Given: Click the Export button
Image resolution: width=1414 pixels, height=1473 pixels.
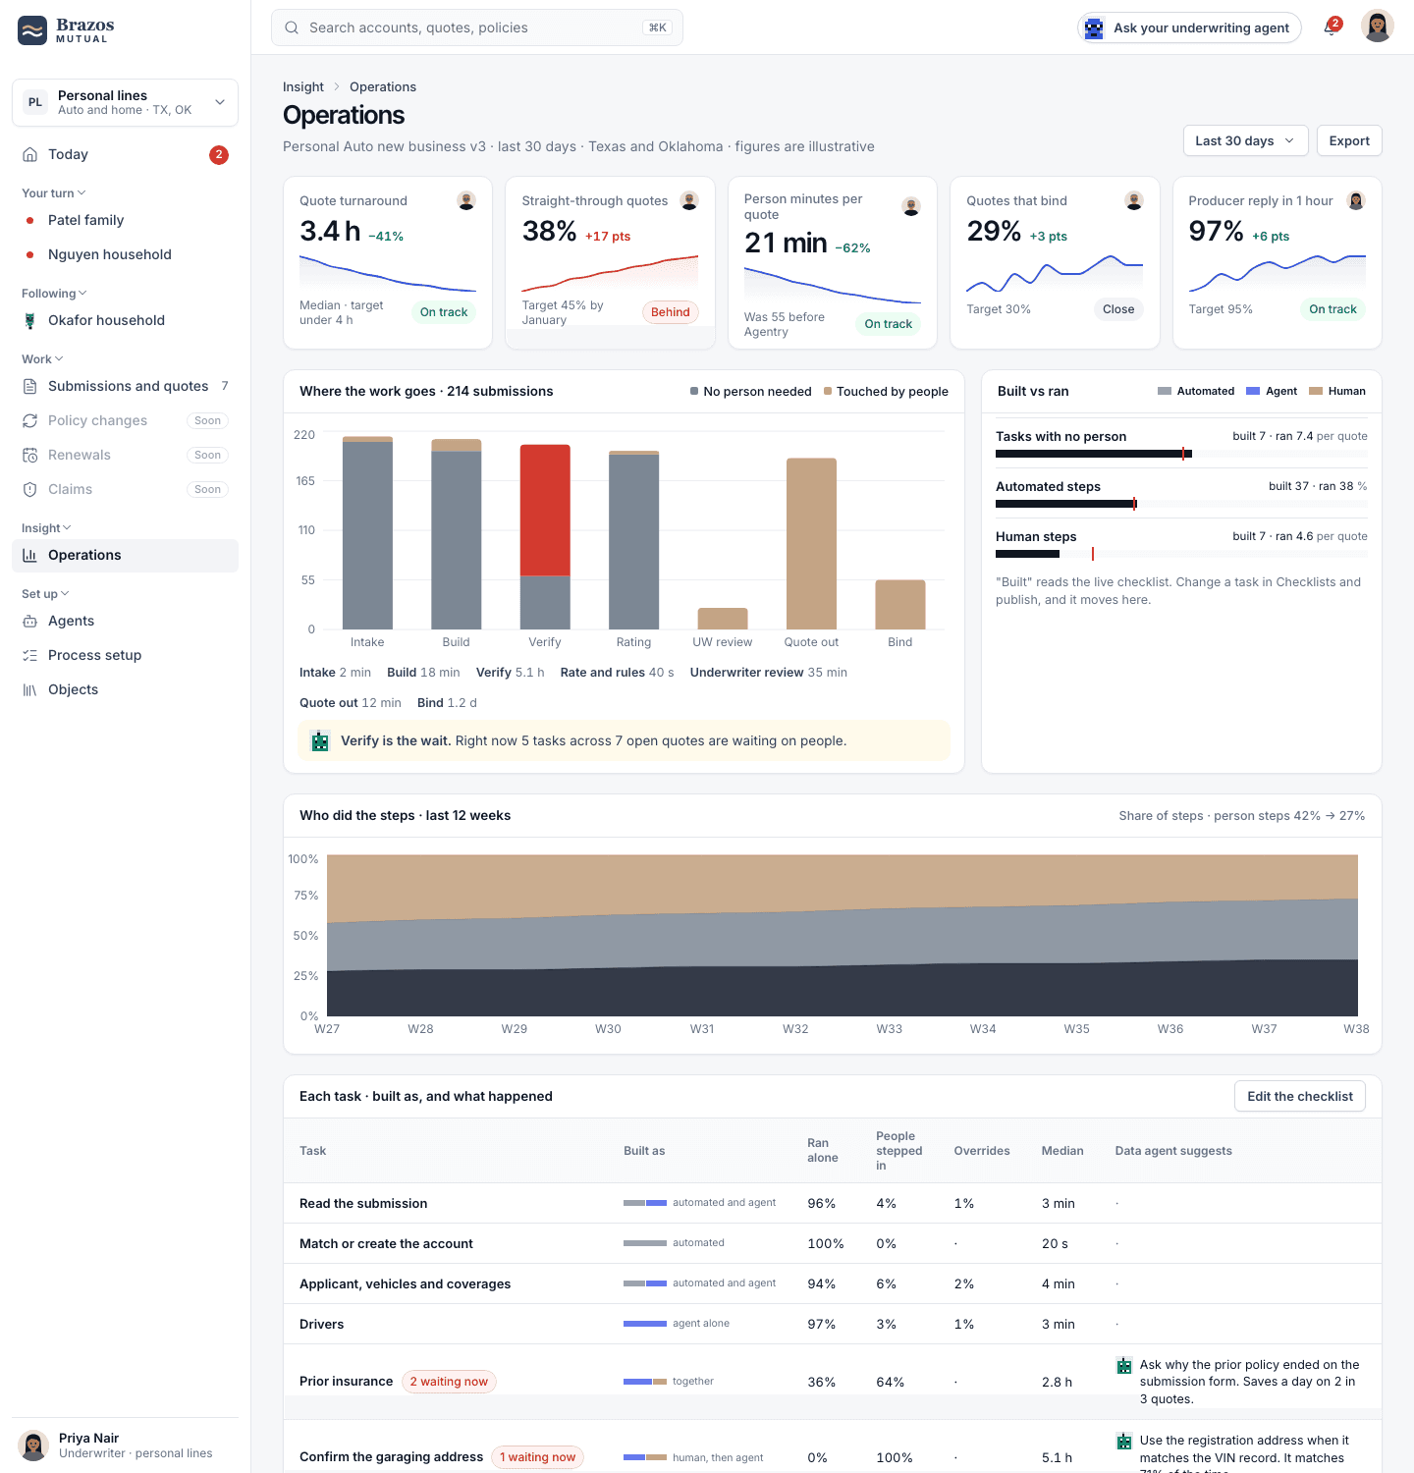Looking at the screenshot, I should tap(1349, 140).
